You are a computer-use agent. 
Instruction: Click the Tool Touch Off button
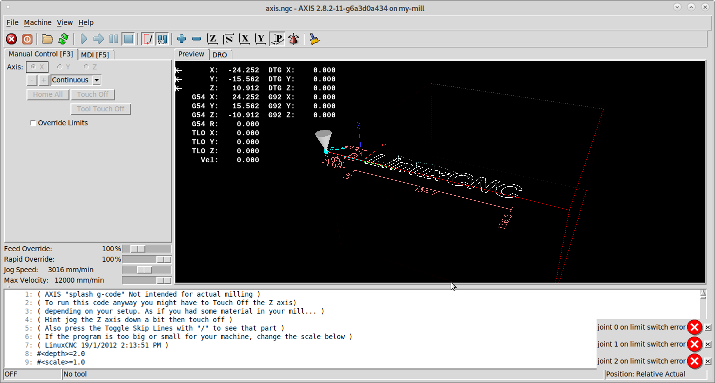(101, 109)
